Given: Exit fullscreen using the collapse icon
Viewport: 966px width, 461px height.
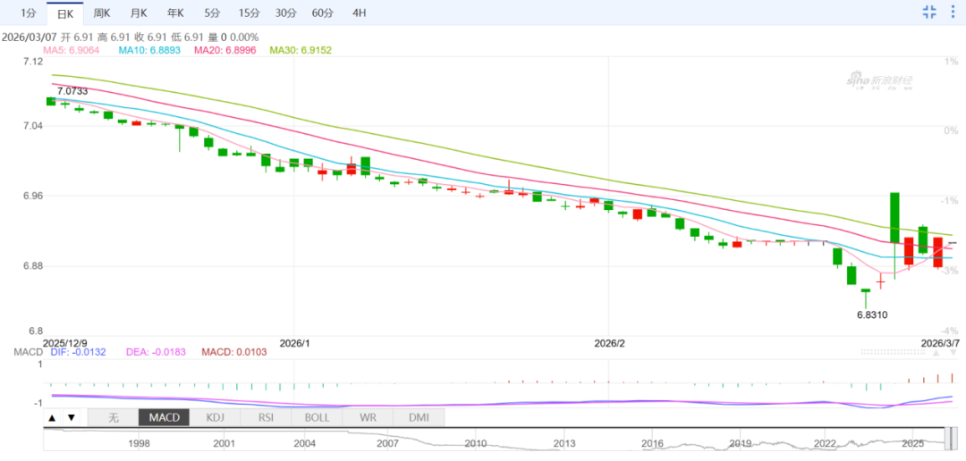Looking at the screenshot, I should pos(929,12).
